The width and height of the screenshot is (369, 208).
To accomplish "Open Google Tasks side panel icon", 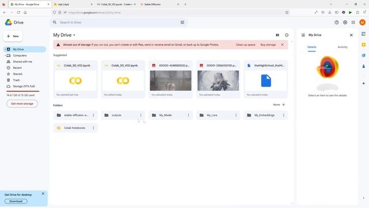I will 364,55.
